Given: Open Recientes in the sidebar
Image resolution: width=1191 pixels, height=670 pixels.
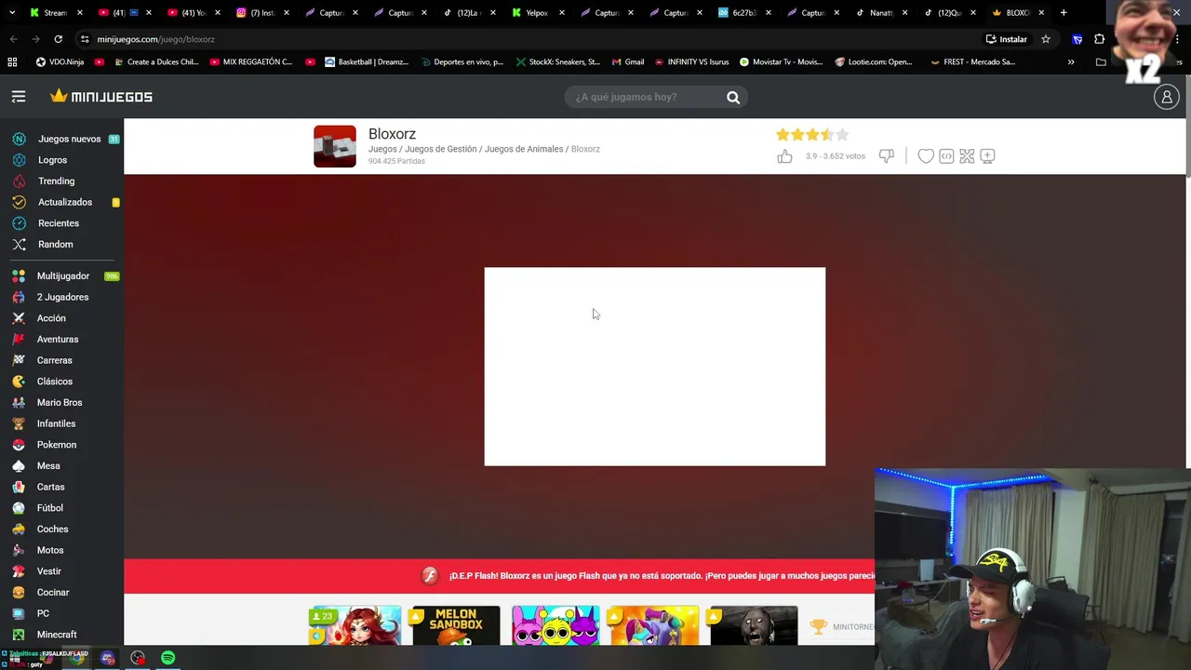Looking at the screenshot, I should [x=59, y=223].
